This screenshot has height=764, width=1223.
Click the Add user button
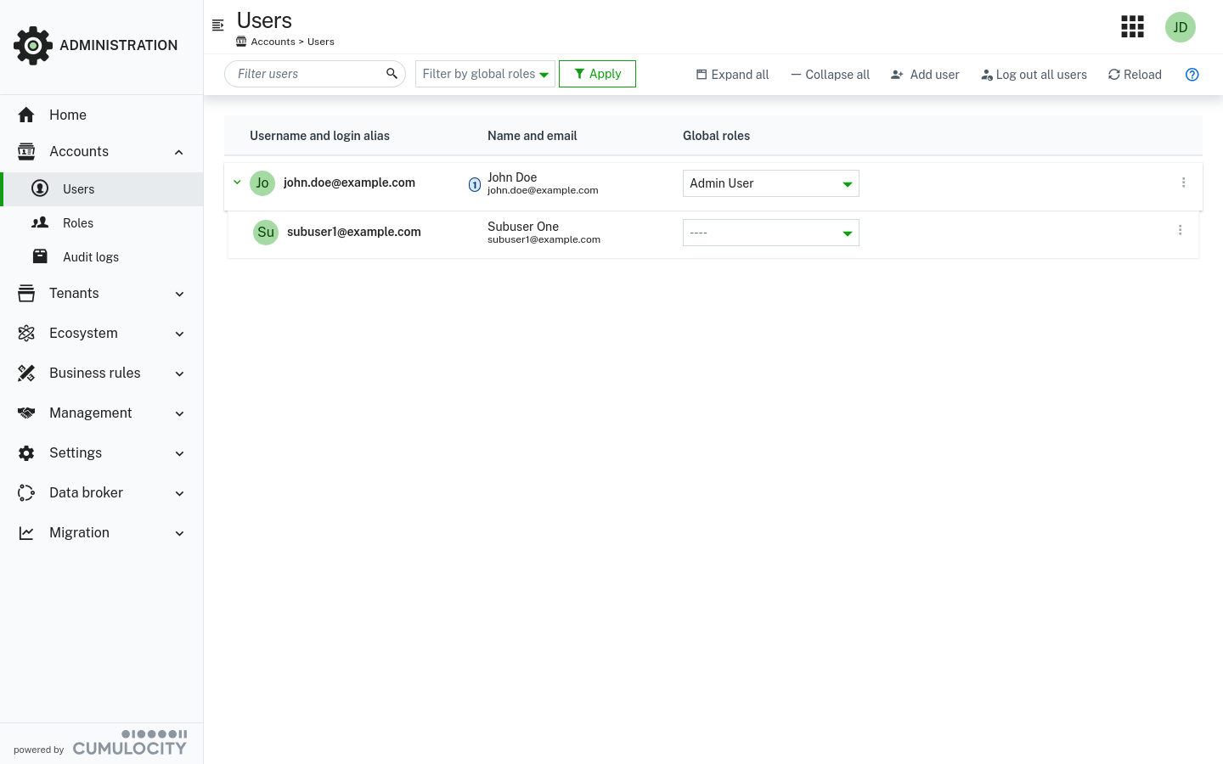(x=925, y=75)
